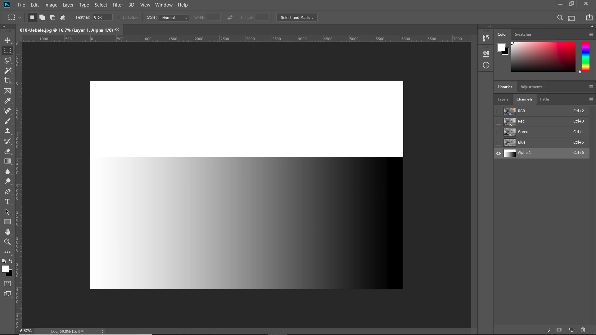Switch to the Swatches tab
Screen dimensions: 596x335
point(523,34)
